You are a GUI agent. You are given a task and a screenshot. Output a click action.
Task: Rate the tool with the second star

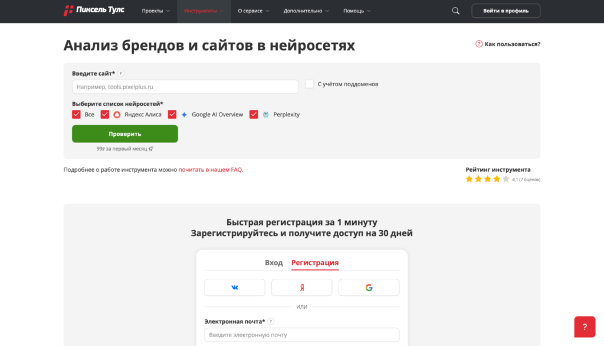pos(478,179)
